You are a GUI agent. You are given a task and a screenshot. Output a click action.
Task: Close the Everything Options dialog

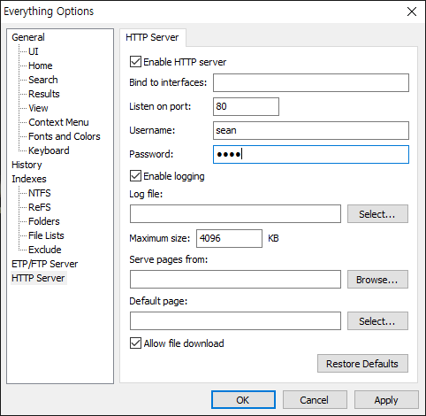(412, 12)
